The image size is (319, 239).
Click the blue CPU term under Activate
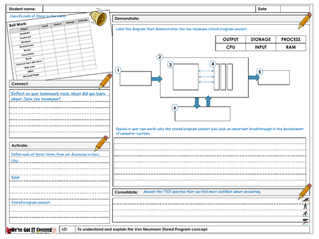(x=15, y=161)
